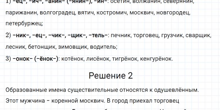Click the word "котёнок"
The width and height of the screenshot is (220, 110).
(x=73, y=59)
